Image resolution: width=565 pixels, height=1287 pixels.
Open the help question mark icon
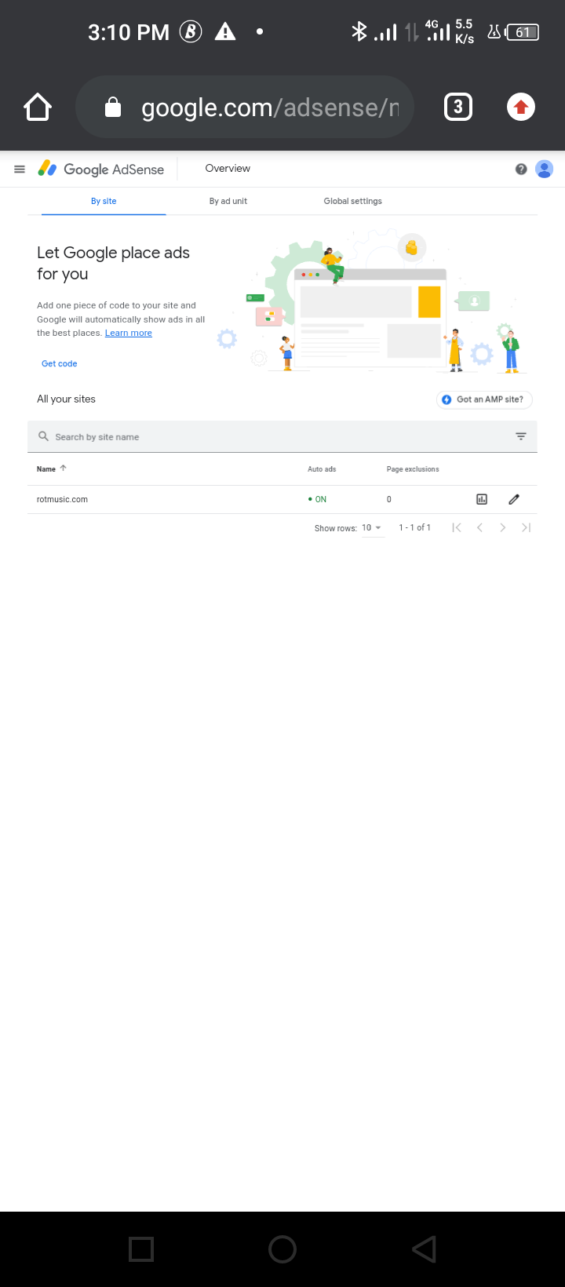tap(521, 169)
